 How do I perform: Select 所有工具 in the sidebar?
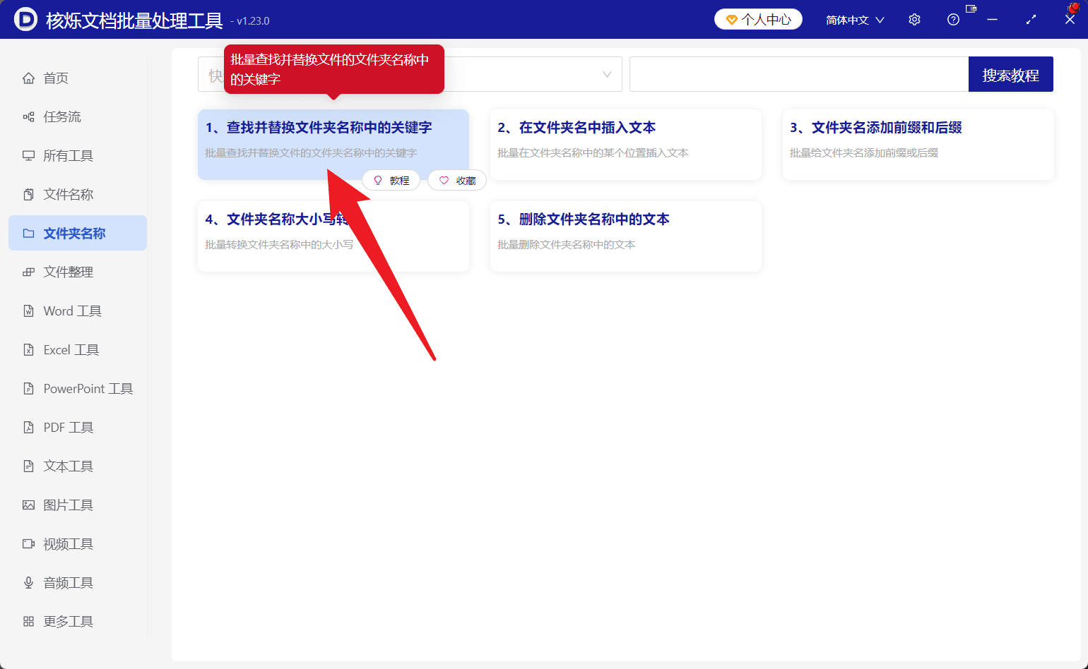coord(78,155)
